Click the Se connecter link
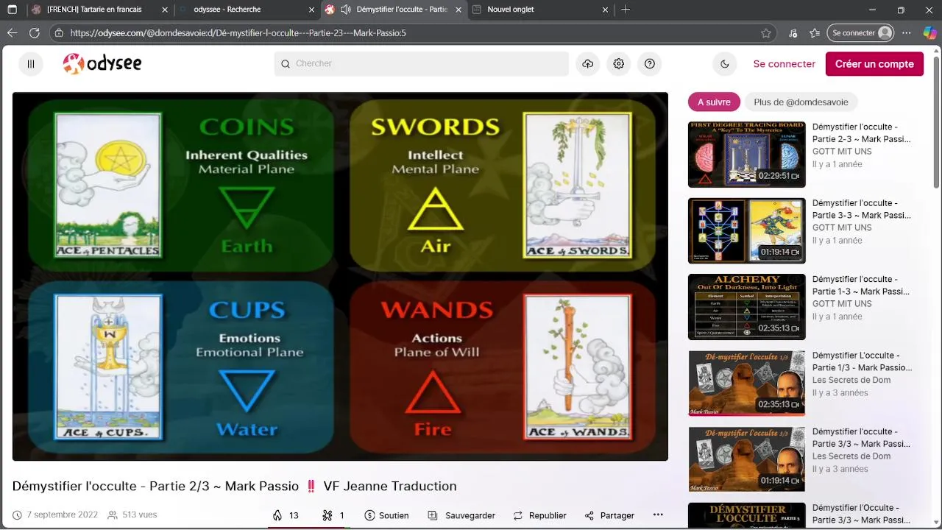Viewport: 942px width, 530px height. [784, 64]
